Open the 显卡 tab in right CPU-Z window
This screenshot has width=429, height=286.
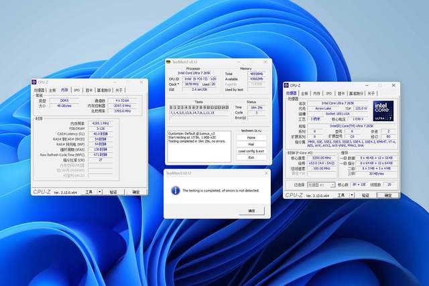click(x=341, y=94)
